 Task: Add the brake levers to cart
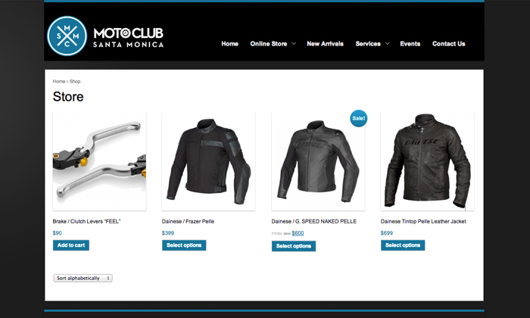tap(71, 245)
